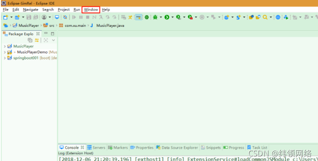Screen dimensions: 318x161
Task: Select the springboot001 project label
Action: point(26,58)
